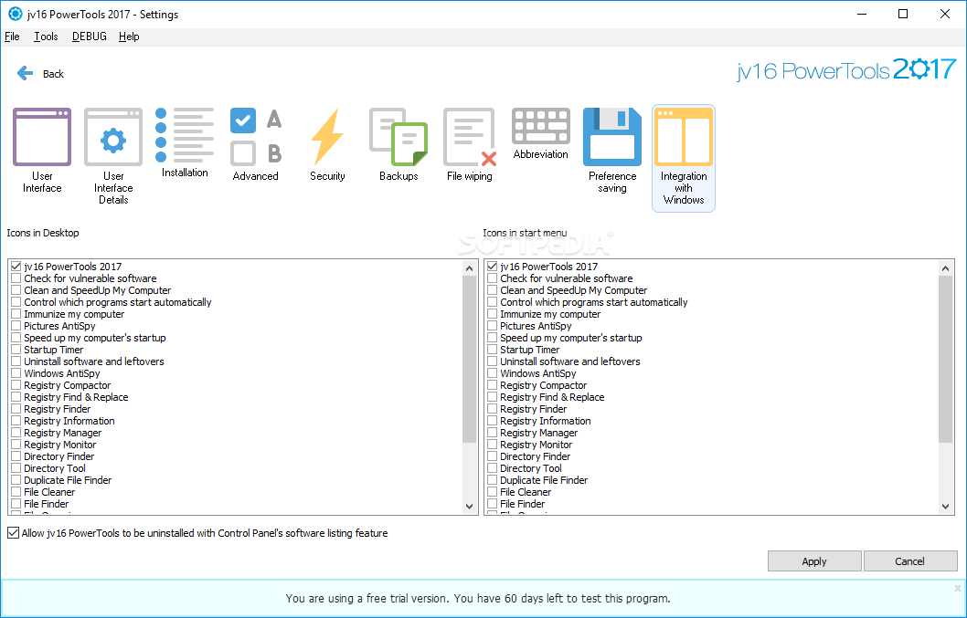The height and width of the screenshot is (618, 967).
Task: Uncheck jv16 PowerTools 2017 in Desktop list
Action: point(16,267)
